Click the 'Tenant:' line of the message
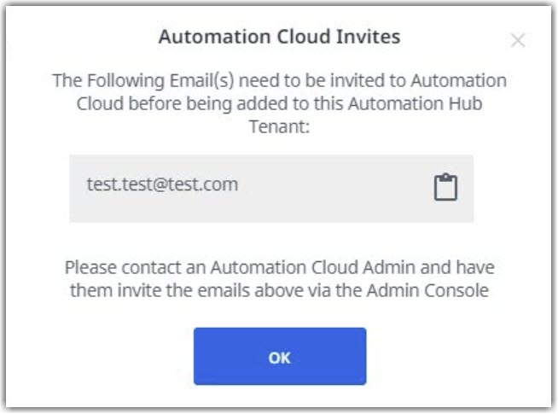Viewport: 558px width, 414px height. (279, 126)
